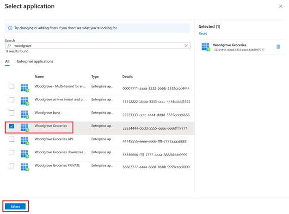
Task: Click the app icon for Woodgrove Groceries API
Action: (x=25, y=141)
